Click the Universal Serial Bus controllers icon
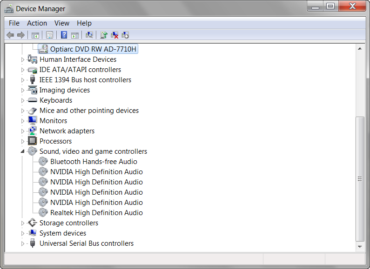The height and width of the screenshot is (269, 370). pos(33,243)
